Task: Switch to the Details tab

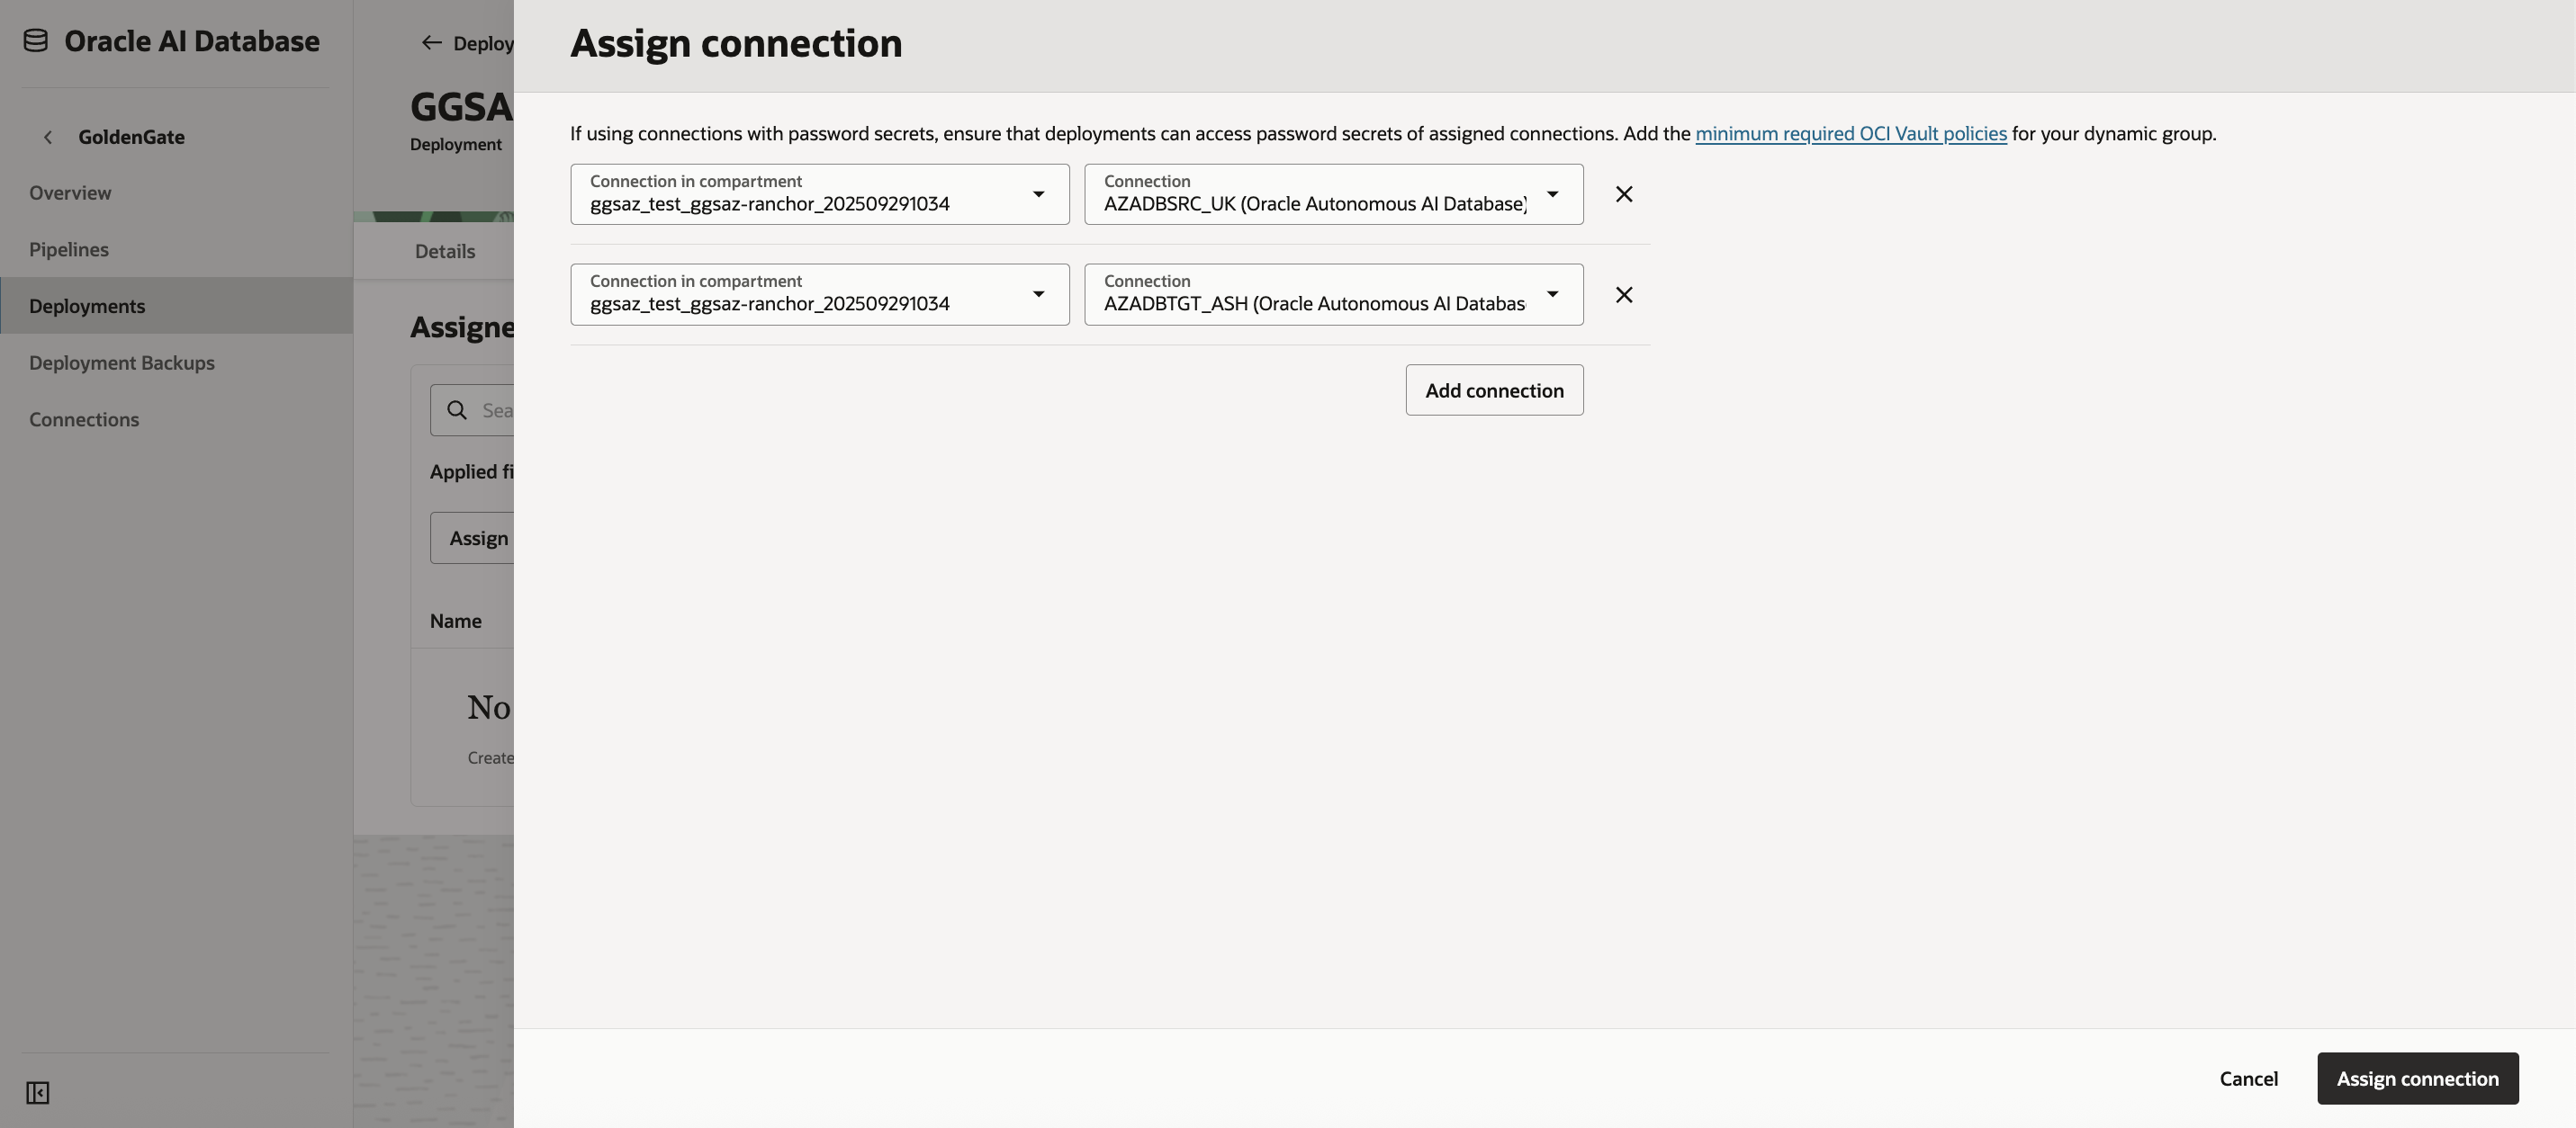Action: [x=444, y=251]
